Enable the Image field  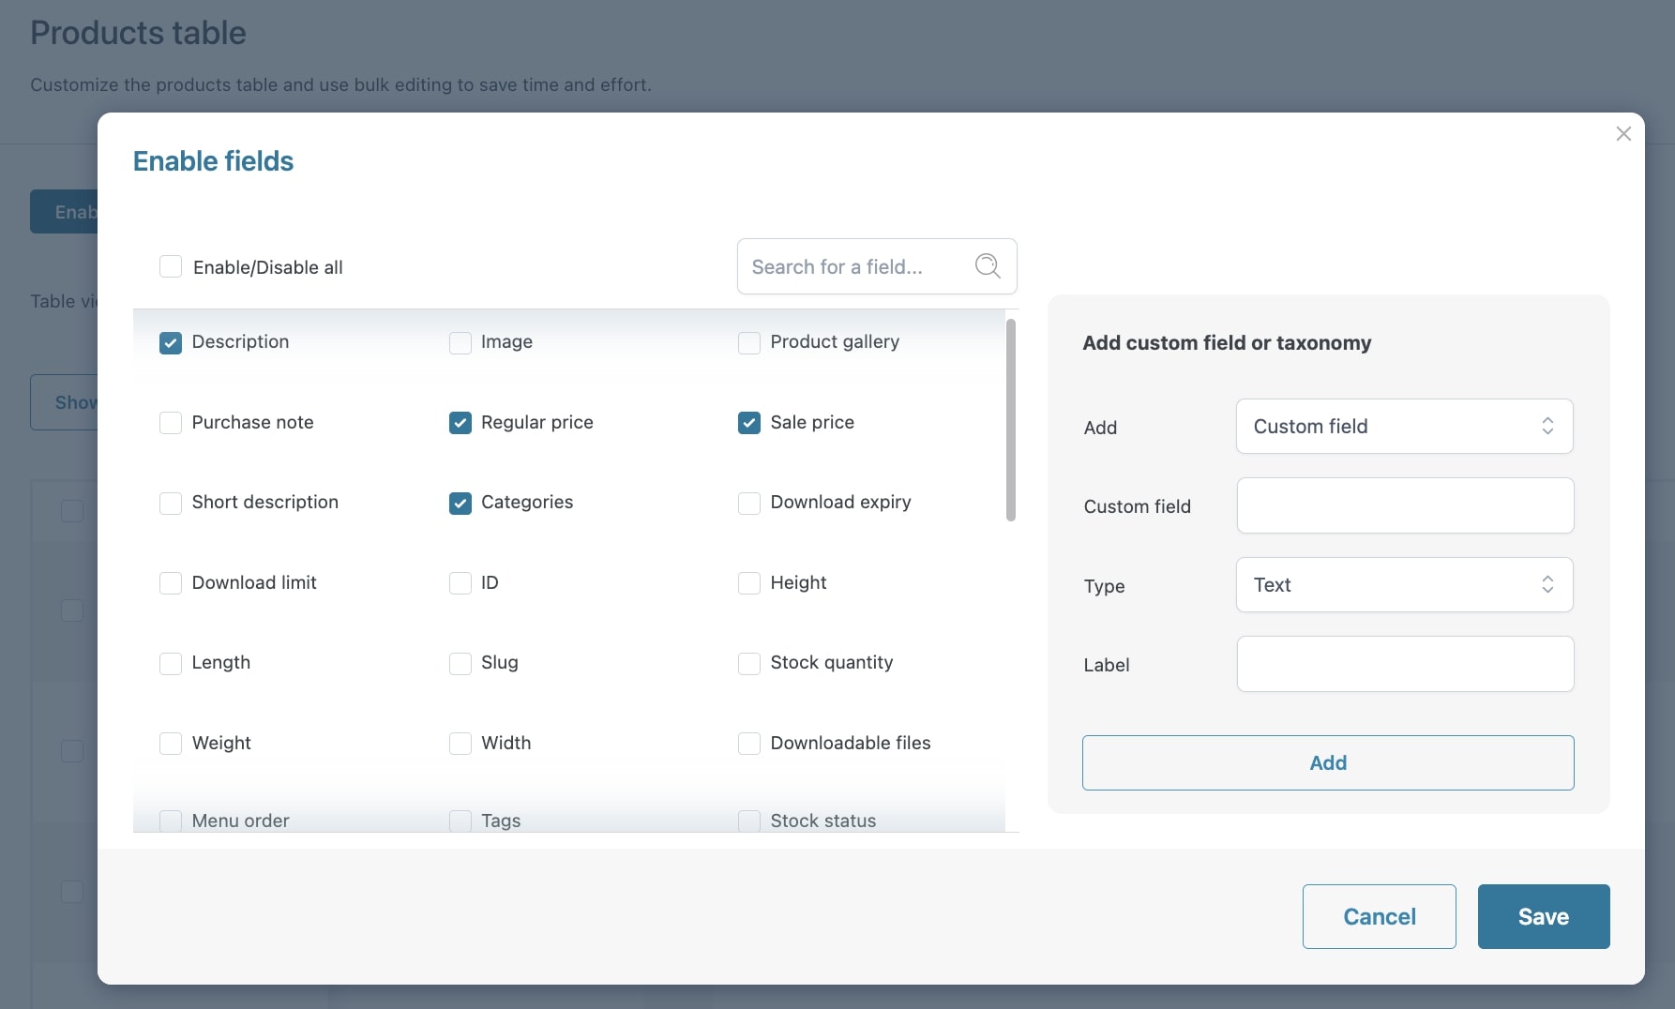460,343
